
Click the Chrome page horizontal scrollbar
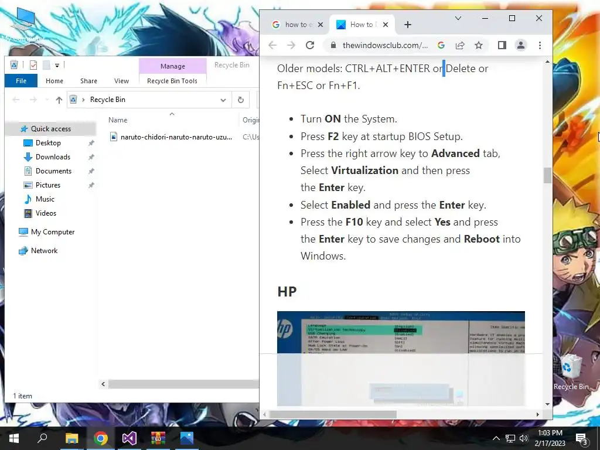coord(333,414)
